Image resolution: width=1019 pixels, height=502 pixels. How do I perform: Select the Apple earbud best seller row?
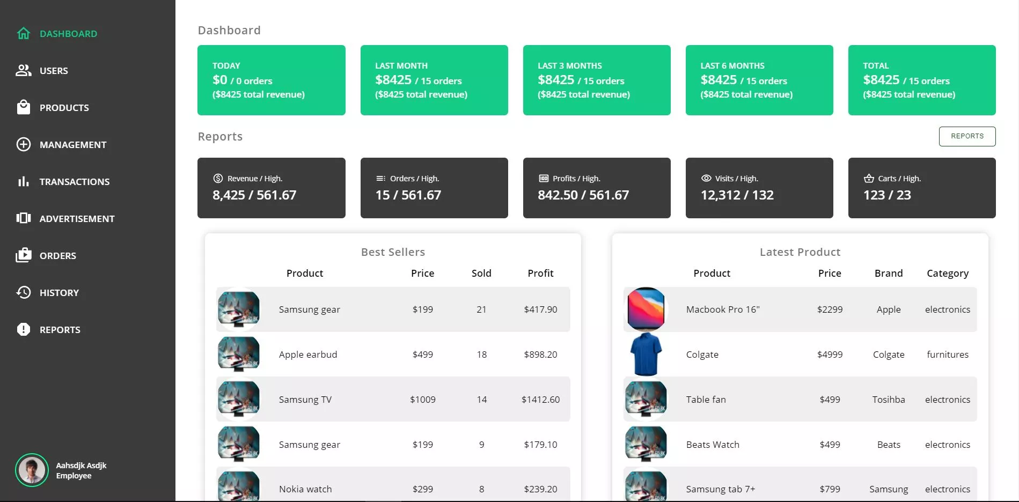tap(393, 355)
